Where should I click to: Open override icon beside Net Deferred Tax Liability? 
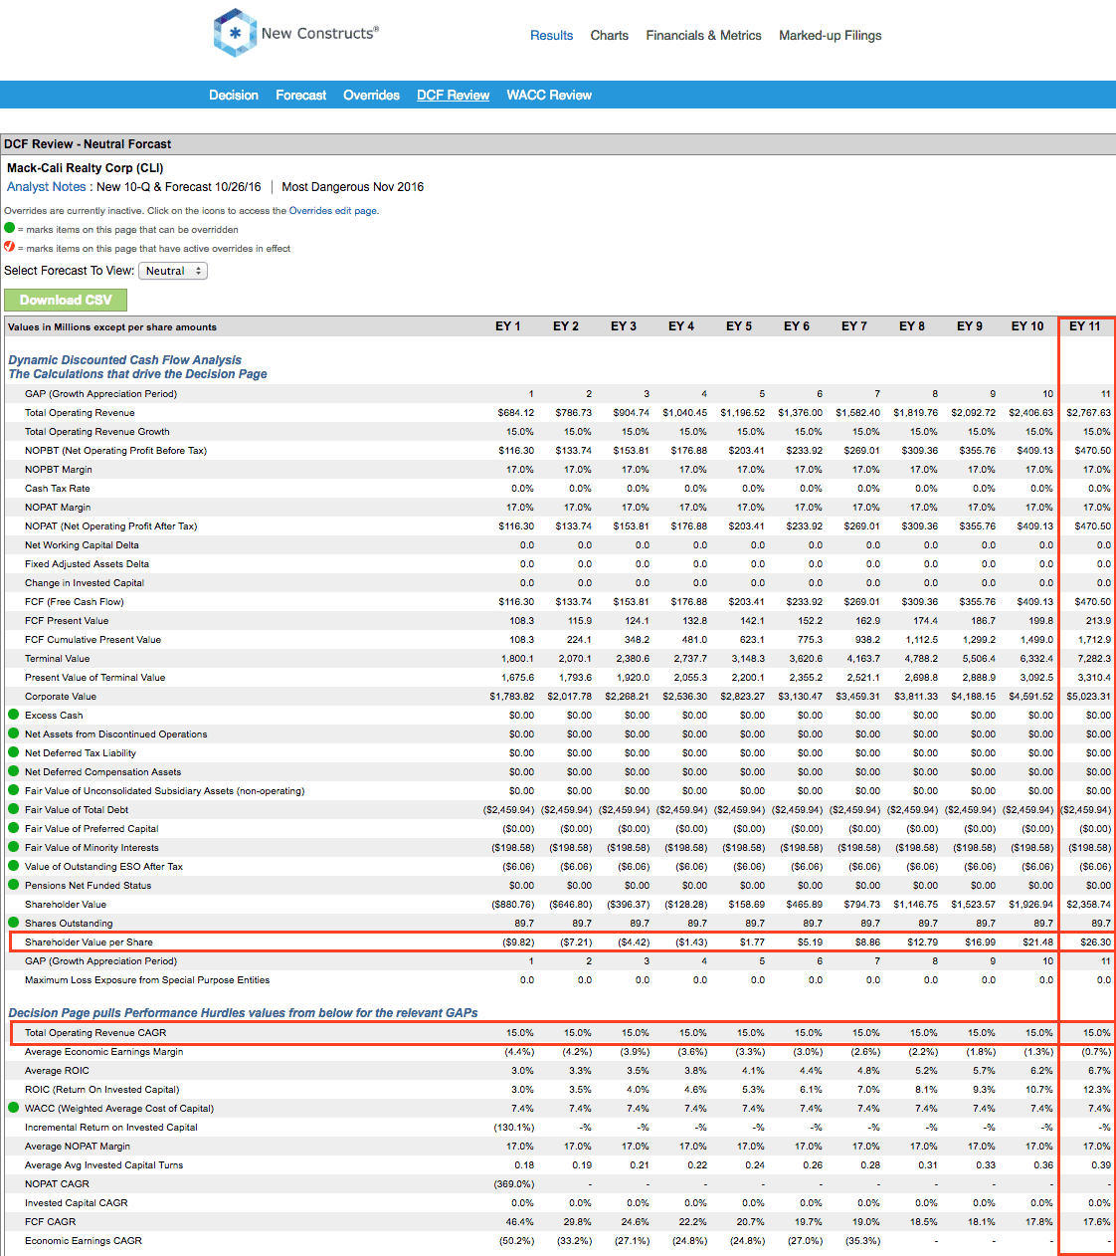coord(14,752)
